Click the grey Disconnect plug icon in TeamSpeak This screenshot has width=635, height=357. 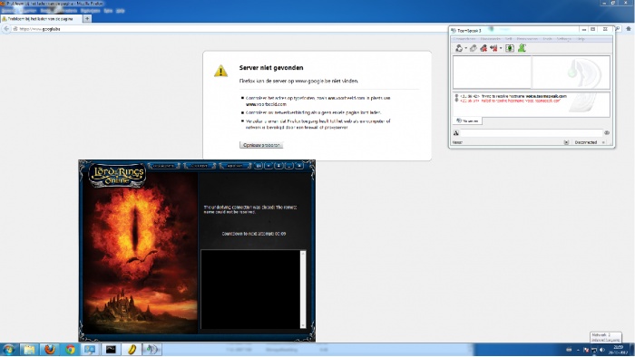click(473, 48)
